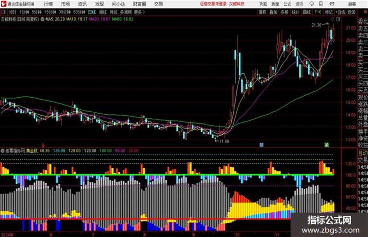Click the red 汉威科技 title link
Screen dimensions: 368x237
click(237, 4)
